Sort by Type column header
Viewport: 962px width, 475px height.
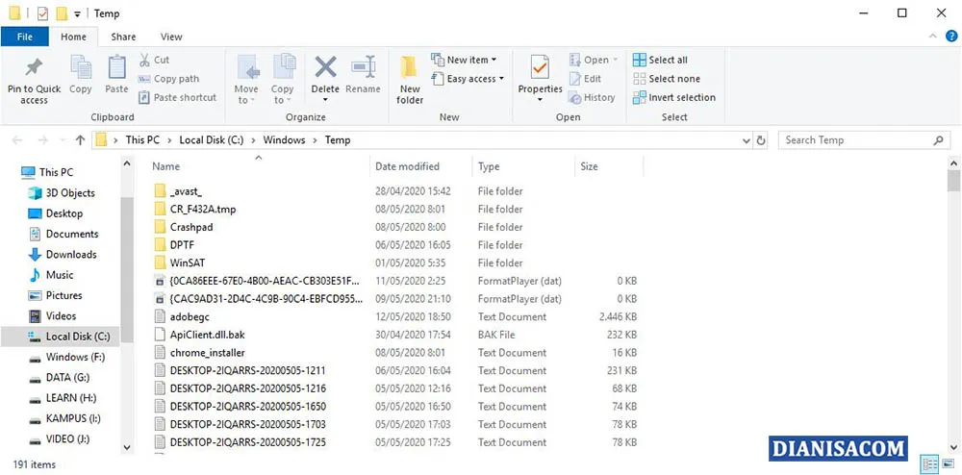(x=489, y=166)
